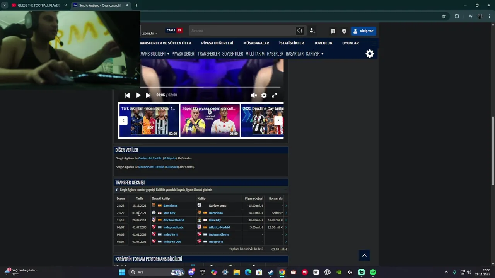Skip to previous video
The image size is (495, 278).
pyautogui.click(x=128, y=95)
